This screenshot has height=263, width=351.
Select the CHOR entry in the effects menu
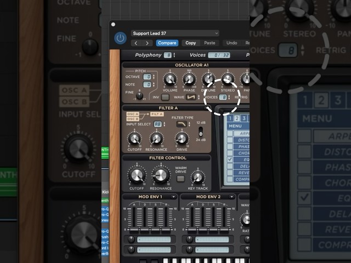[241, 153]
